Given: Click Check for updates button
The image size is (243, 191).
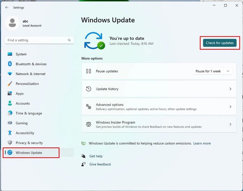Looking at the screenshot, I should pyautogui.click(x=220, y=43).
